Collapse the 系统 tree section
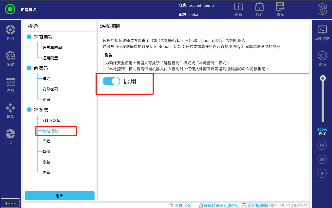 [29, 110]
